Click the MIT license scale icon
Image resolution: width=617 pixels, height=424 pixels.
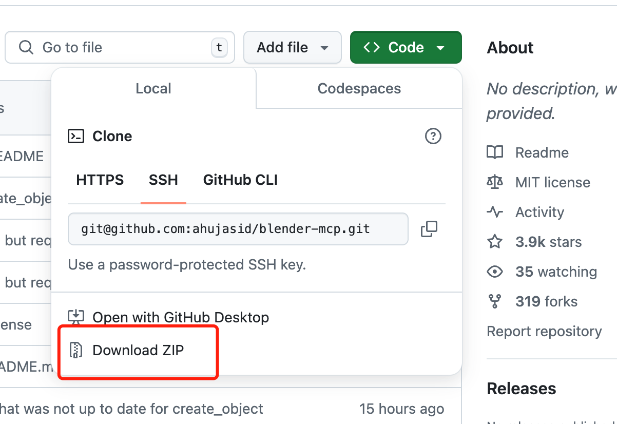(495, 182)
